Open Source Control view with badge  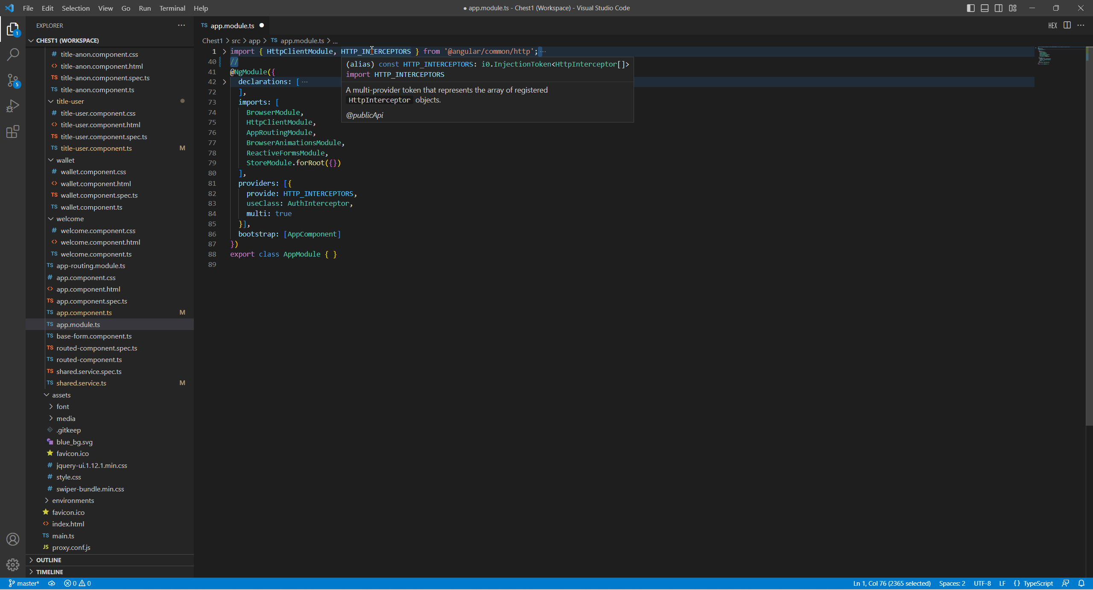click(13, 80)
